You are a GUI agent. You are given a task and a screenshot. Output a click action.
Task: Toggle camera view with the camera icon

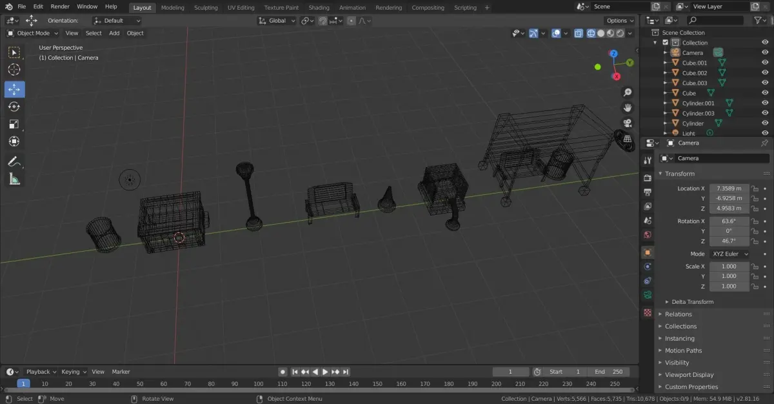coord(627,123)
